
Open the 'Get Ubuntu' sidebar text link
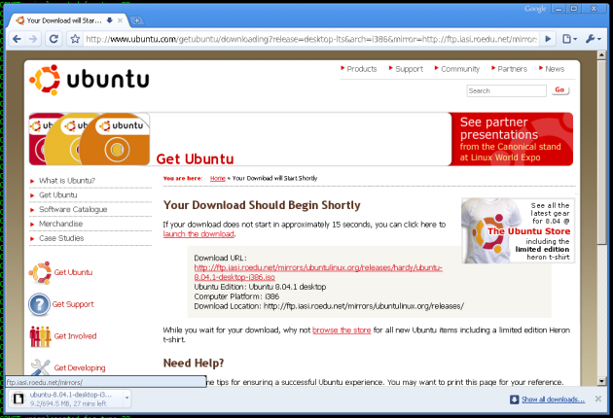pyautogui.click(x=58, y=195)
